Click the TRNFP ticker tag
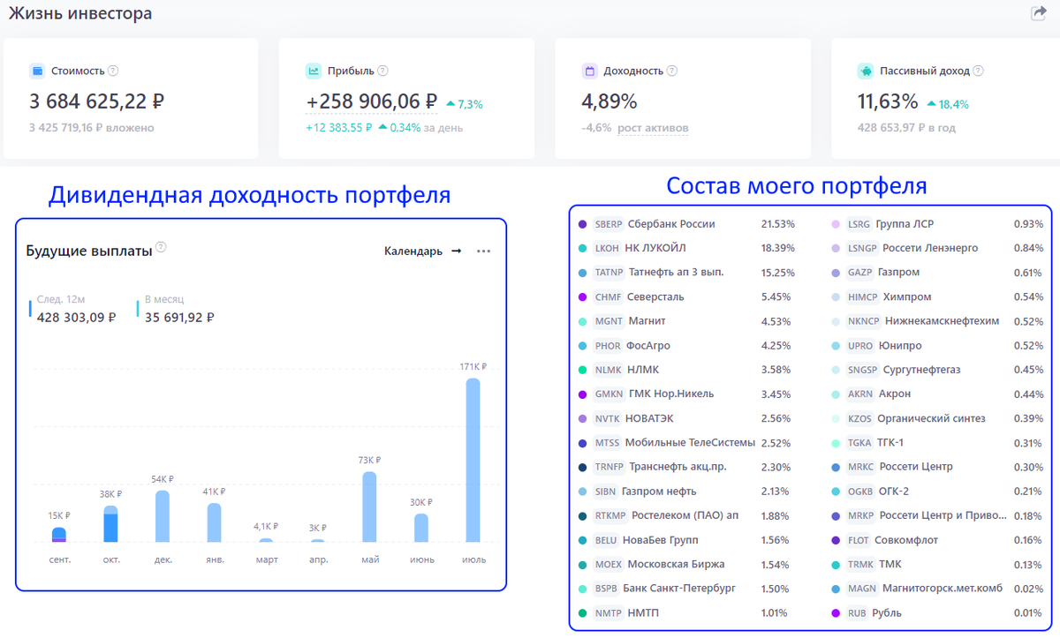Image resolution: width=1060 pixels, height=638 pixels. tap(609, 467)
